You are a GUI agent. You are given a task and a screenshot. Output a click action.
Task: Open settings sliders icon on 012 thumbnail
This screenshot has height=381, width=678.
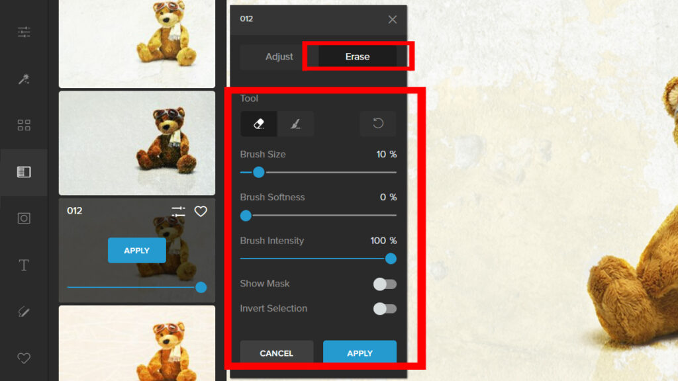178,211
